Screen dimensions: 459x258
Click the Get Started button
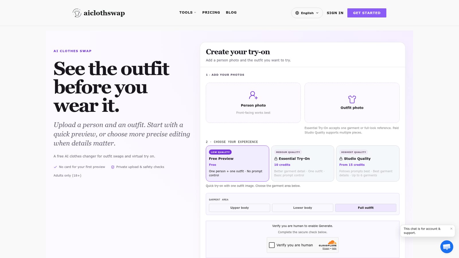click(367, 13)
